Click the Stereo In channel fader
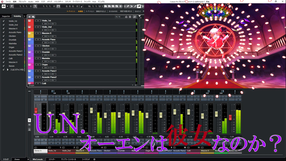Viewport: 286px width, 161px height. coord(36,110)
